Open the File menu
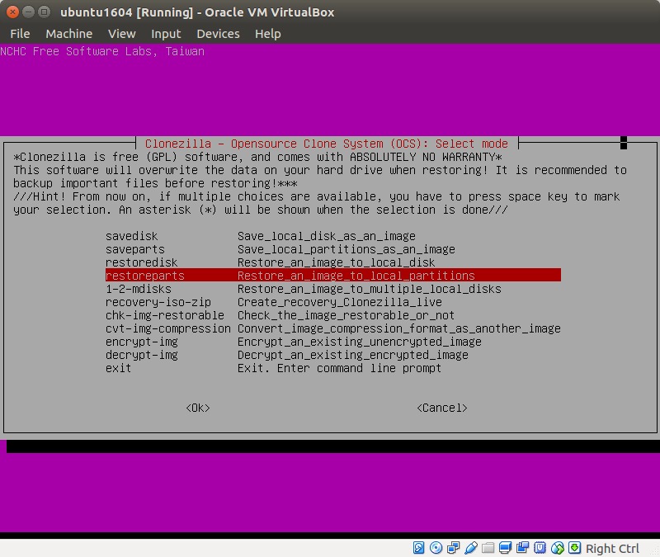Image resolution: width=660 pixels, height=557 pixels. click(20, 34)
